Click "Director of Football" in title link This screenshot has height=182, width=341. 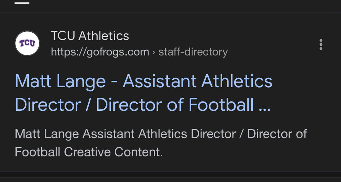point(175,105)
